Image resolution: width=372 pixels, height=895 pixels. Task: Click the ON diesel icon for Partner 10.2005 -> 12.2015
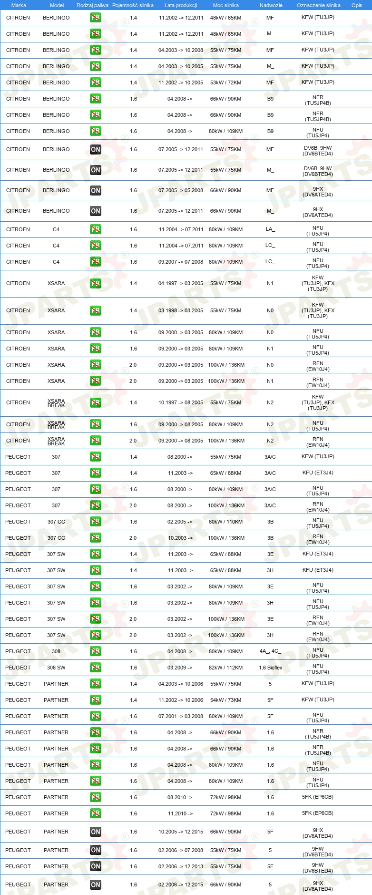95,832
